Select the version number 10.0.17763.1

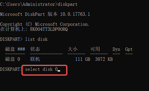75,14
